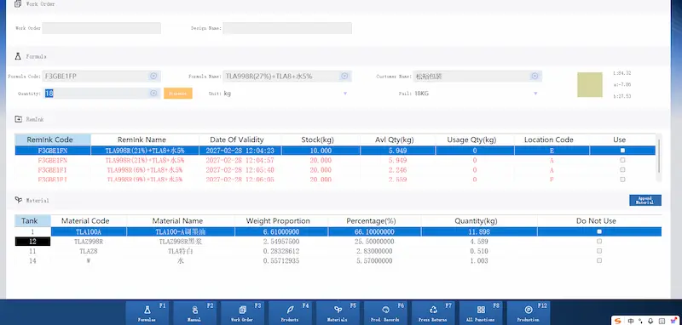Clear the Formula Name field
682x325 pixels.
pyautogui.click(x=344, y=76)
